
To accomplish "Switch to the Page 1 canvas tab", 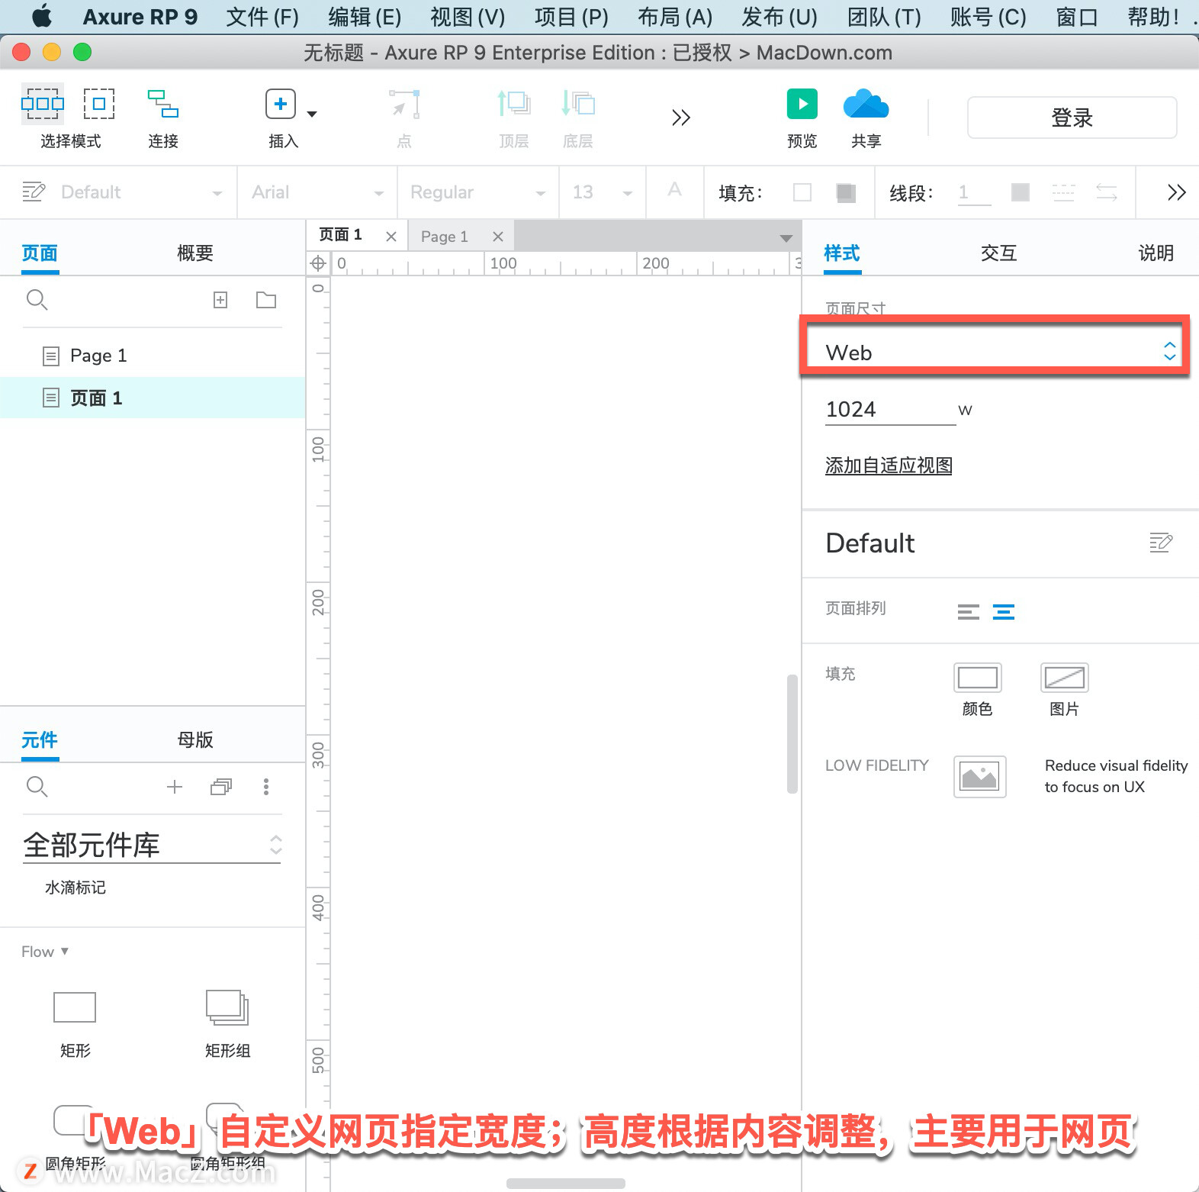I will pos(445,237).
